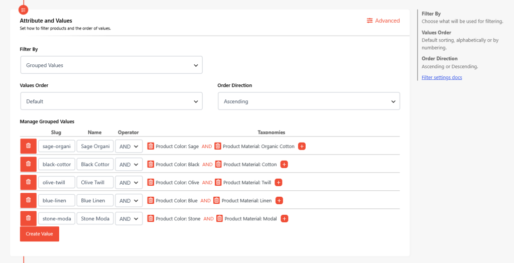Add taxonomy to Olive Twill row

click(278, 182)
